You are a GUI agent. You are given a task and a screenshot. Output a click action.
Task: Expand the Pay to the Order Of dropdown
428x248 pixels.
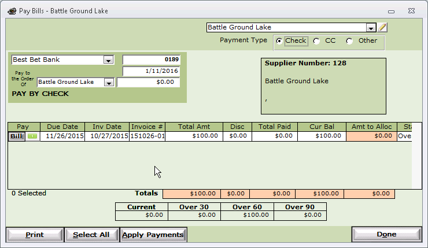click(109, 83)
